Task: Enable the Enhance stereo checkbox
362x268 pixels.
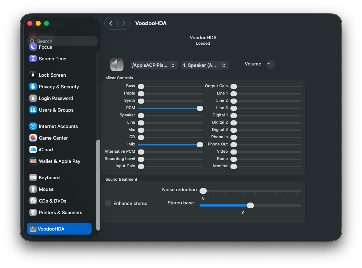Action: pyautogui.click(x=108, y=203)
